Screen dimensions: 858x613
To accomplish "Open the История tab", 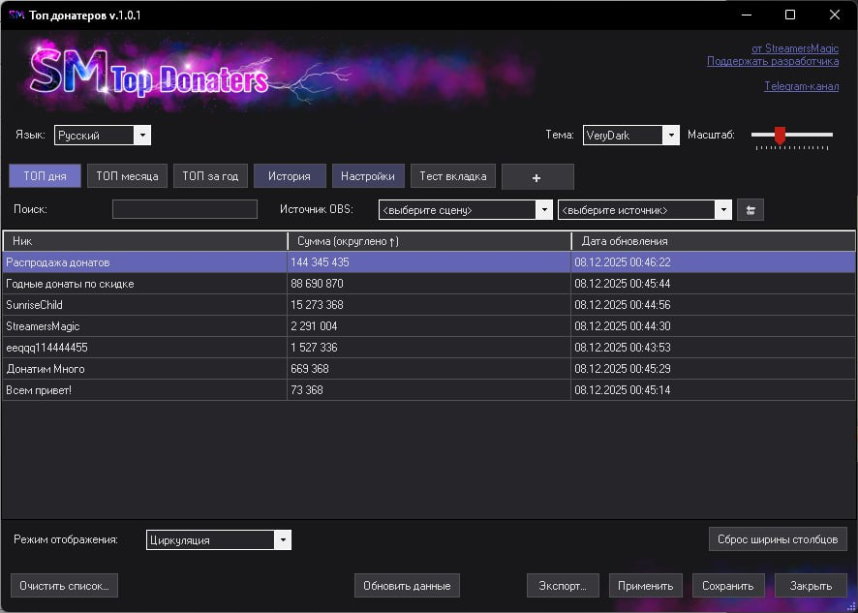I will point(290,176).
